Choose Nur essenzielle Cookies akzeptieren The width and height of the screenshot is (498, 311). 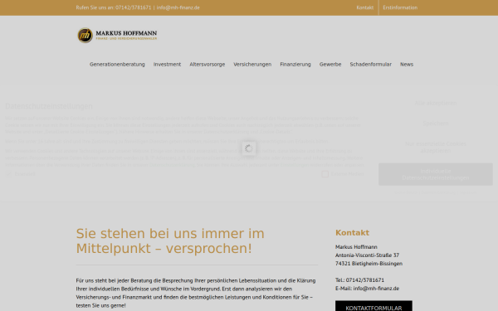[x=436, y=148]
